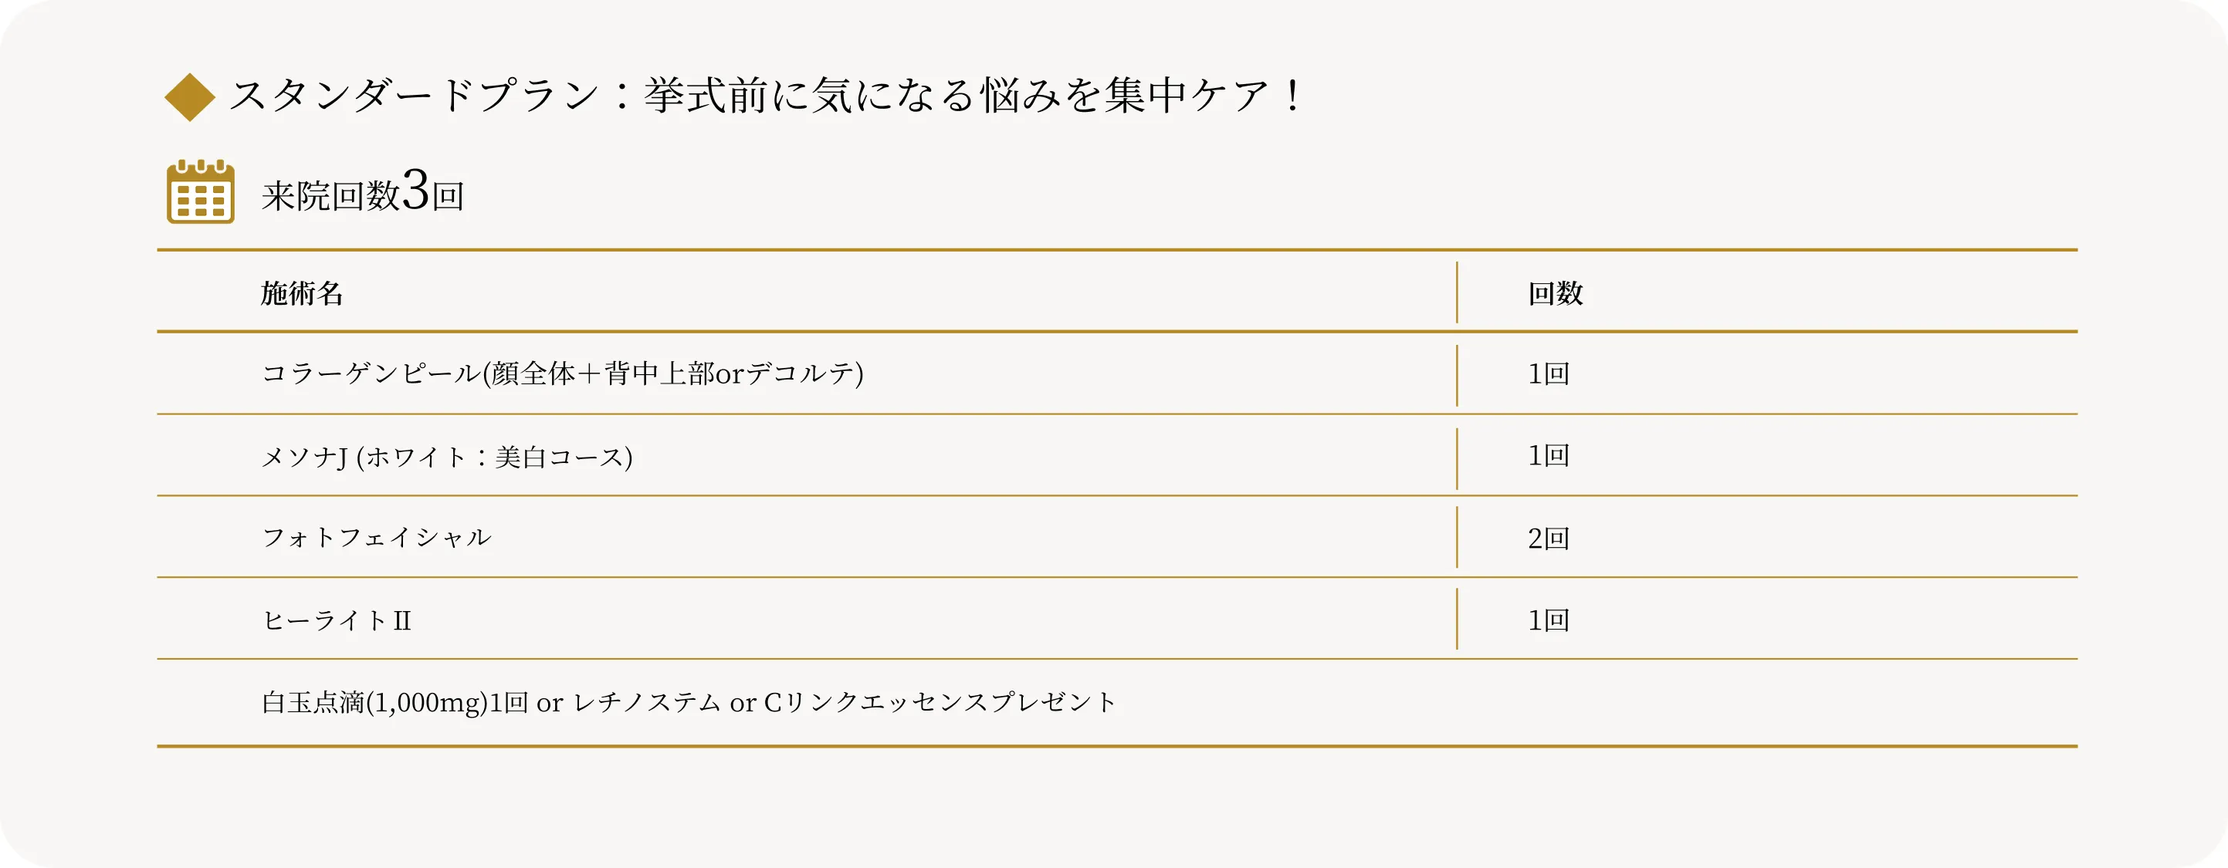Click the レチノステム option text

point(647,702)
